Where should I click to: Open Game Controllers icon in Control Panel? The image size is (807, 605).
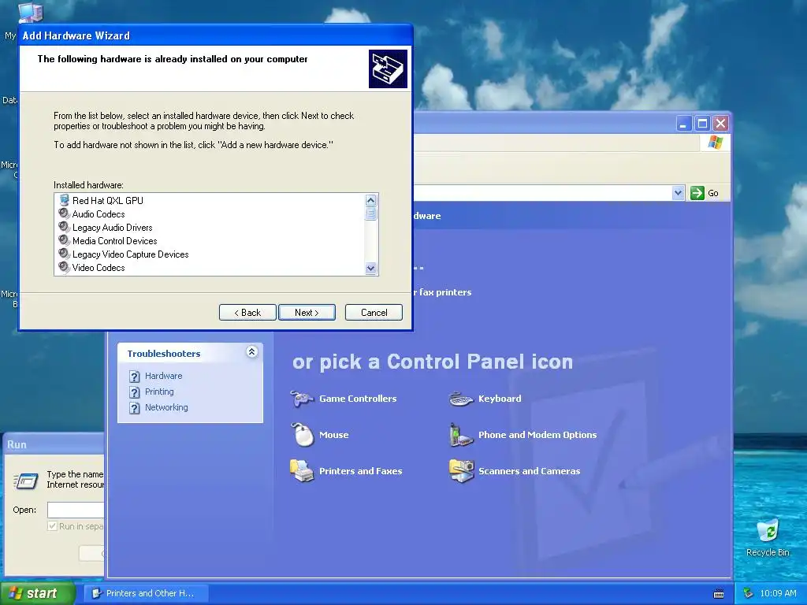click(302, 399)
